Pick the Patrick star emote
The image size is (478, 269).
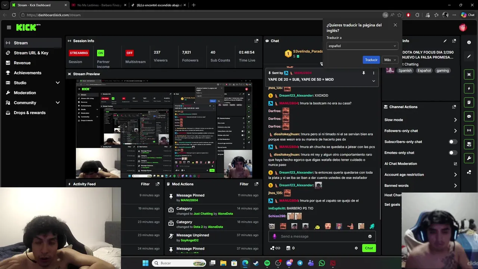click(350, 226)
